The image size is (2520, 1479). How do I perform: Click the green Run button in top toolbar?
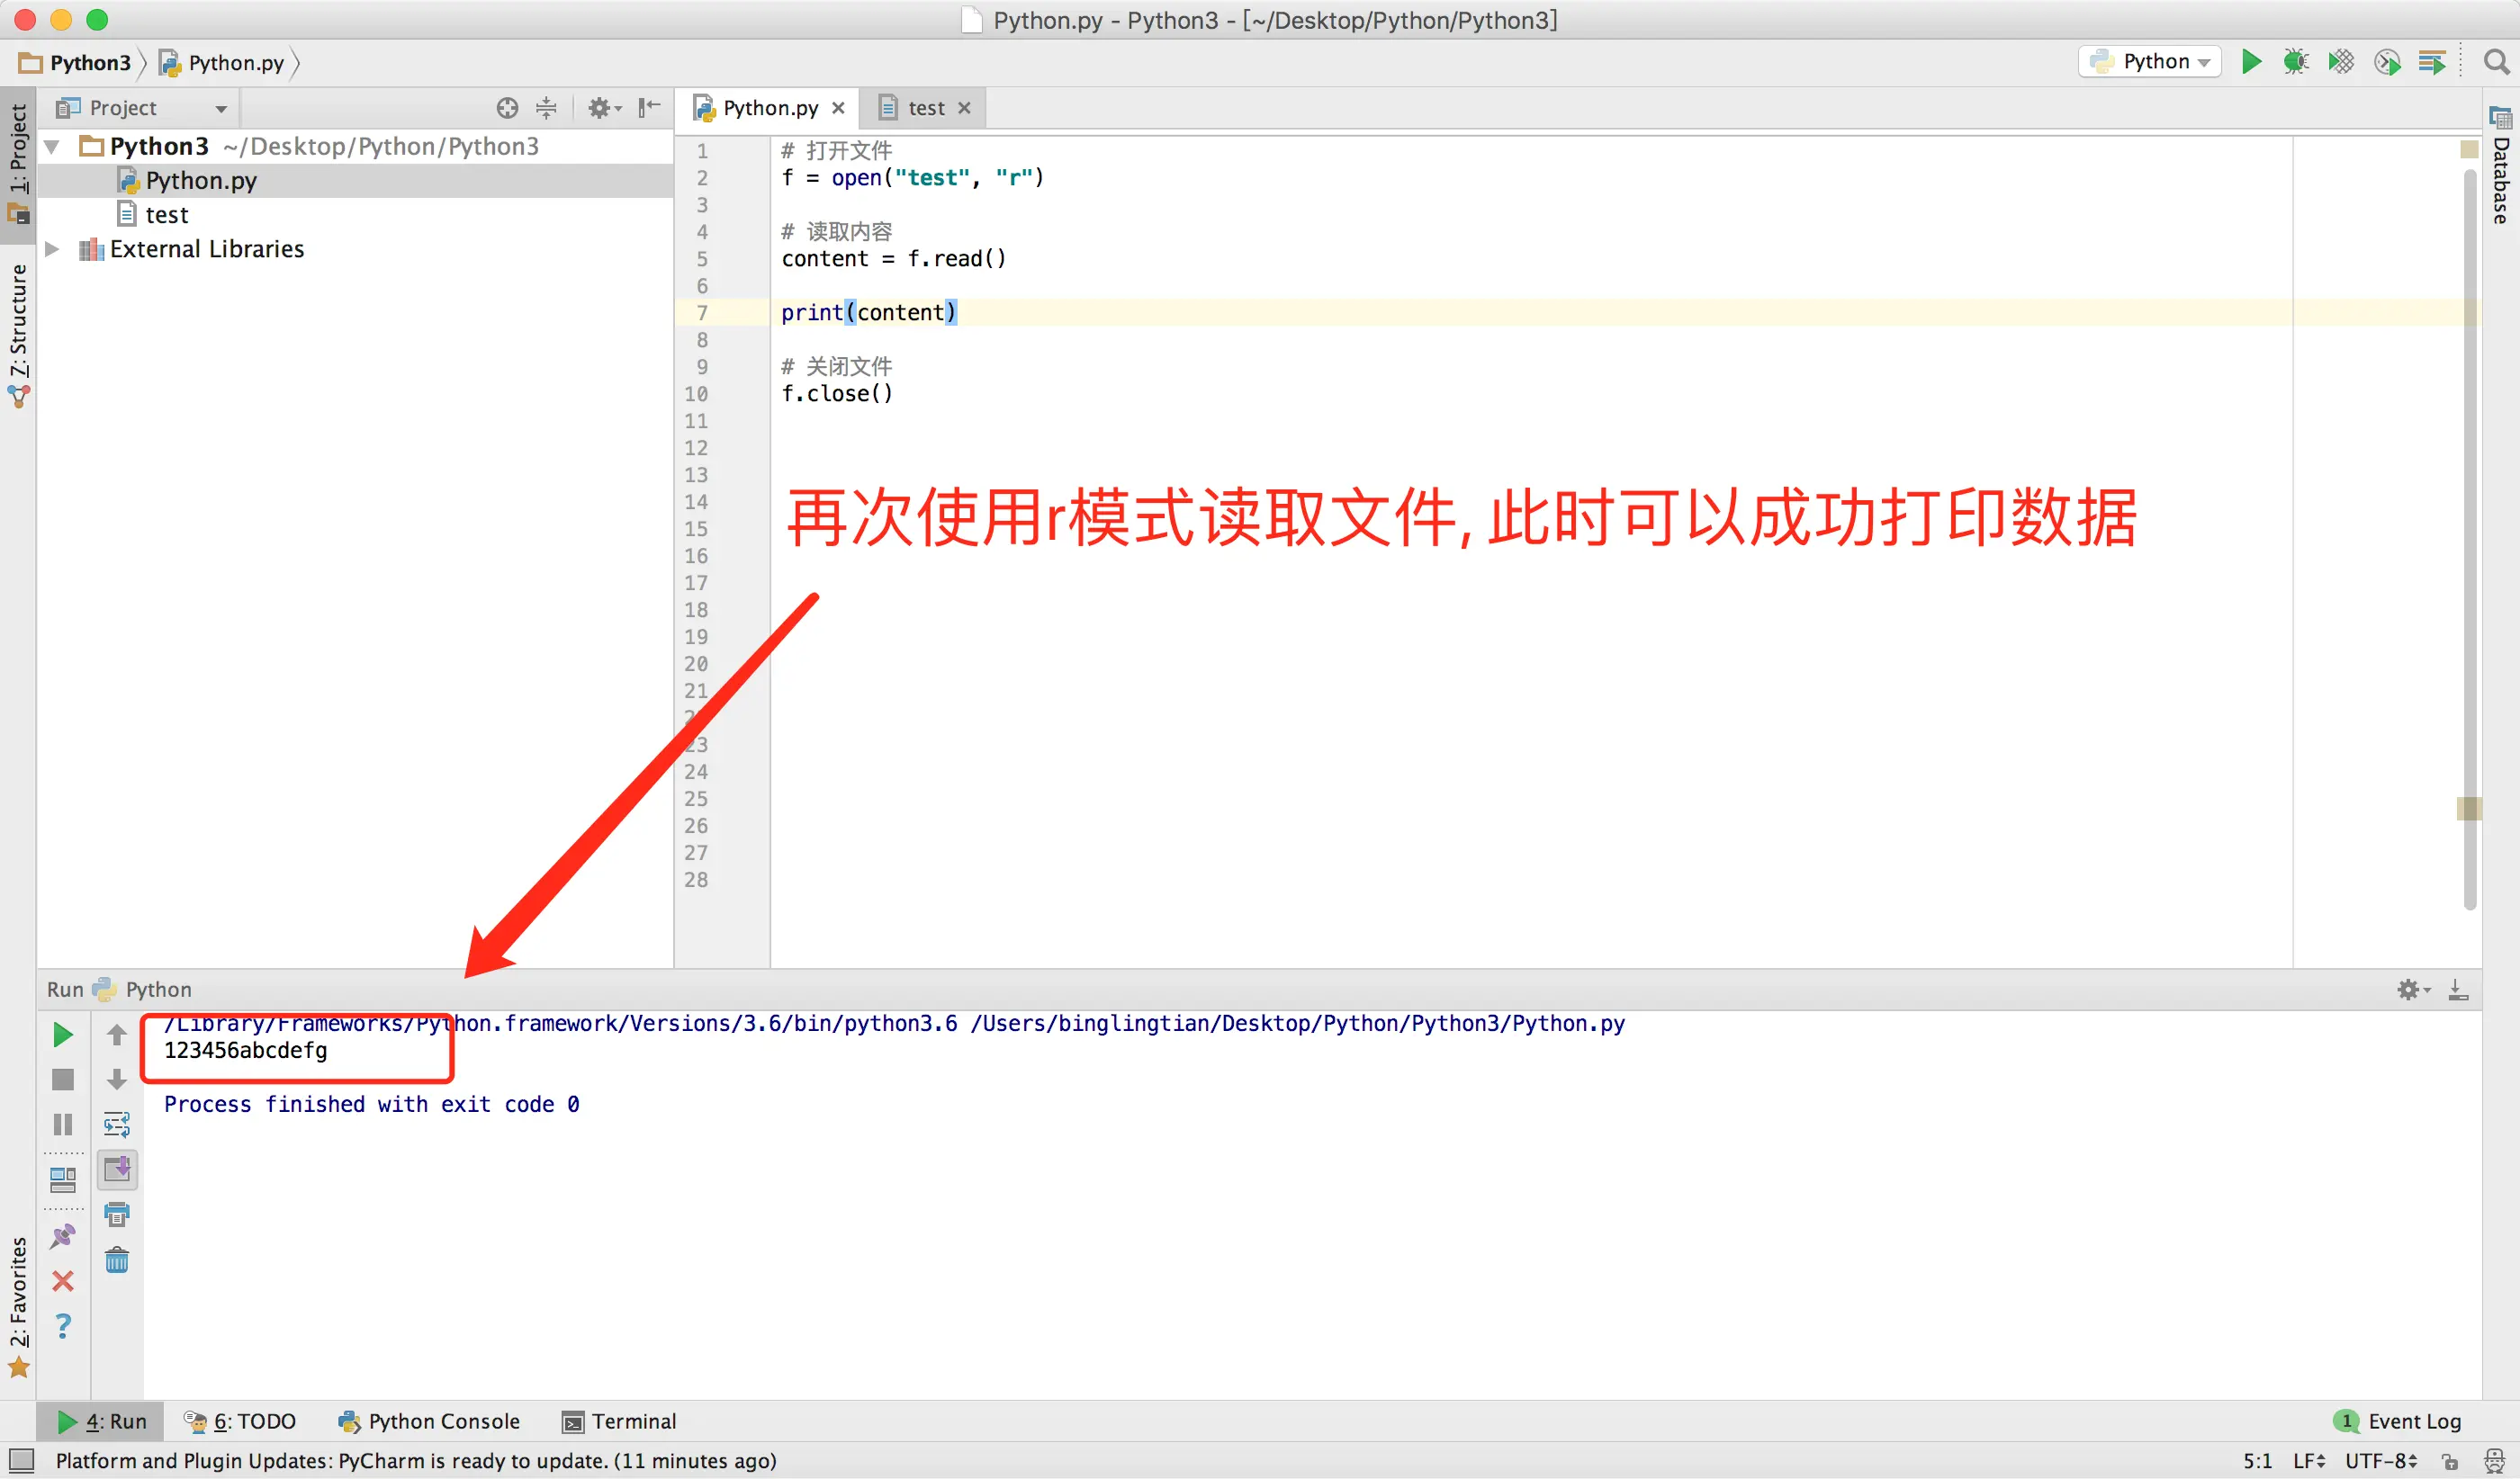(2251, 62)
